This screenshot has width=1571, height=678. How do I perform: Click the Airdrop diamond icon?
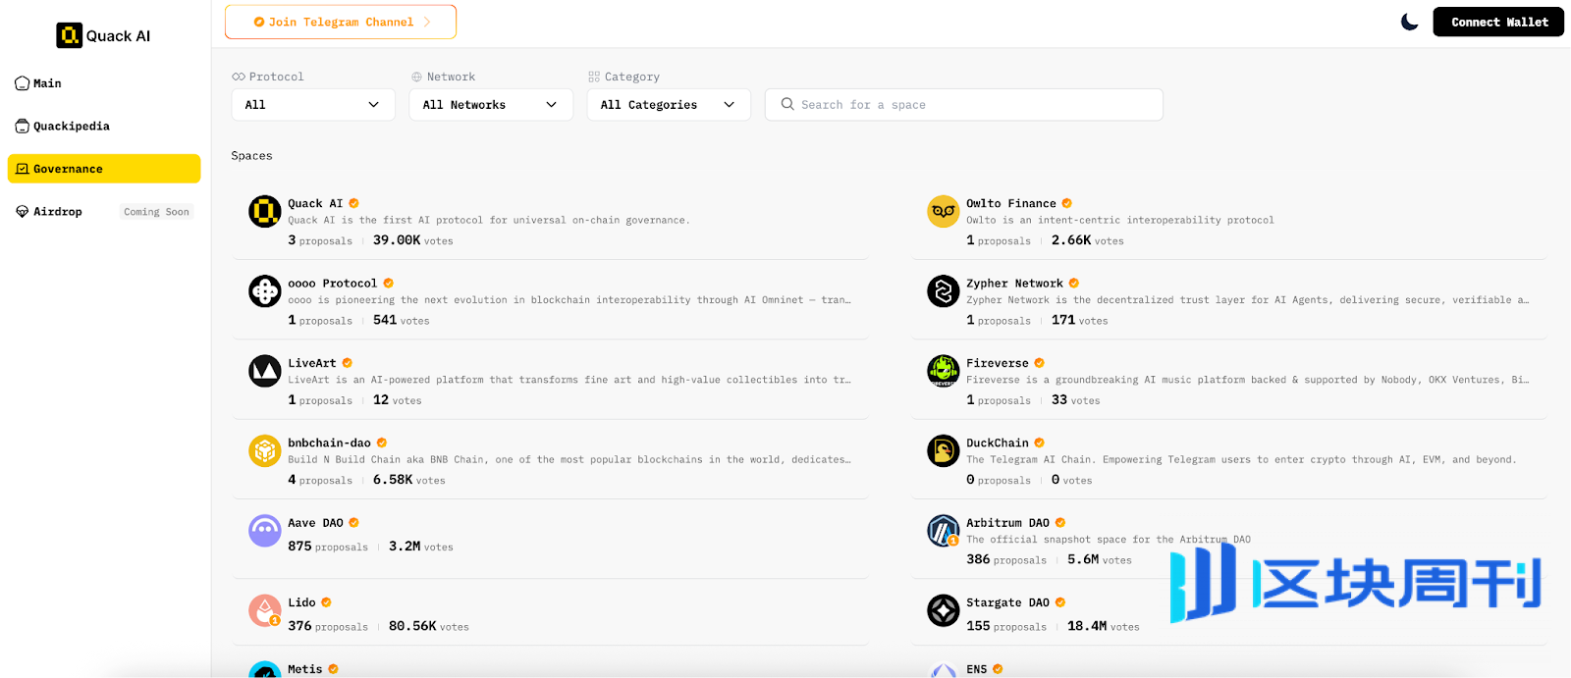point(22,211)
